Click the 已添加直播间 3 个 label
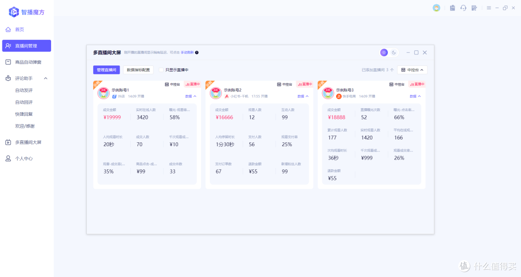The width and height of the screenshot is (521, 277). pyautogui.click(x=377, y=70)
